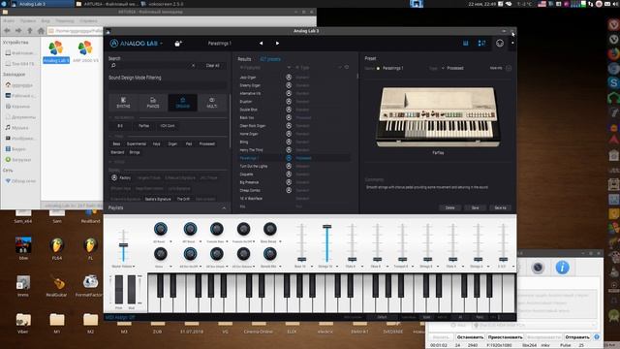Toggle the controls view icon in top bar
The width and height of the screenshot is (620, 349).
(481, 43)
